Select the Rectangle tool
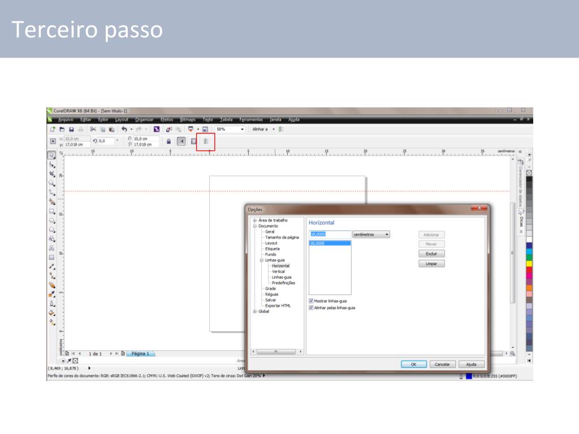 click(x=52, y=211)
